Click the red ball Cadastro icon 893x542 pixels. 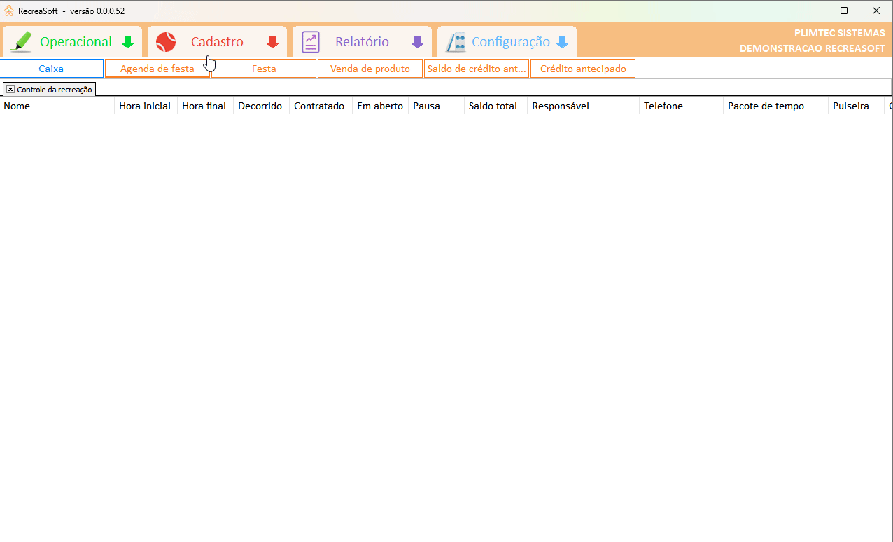coord(166,42)
